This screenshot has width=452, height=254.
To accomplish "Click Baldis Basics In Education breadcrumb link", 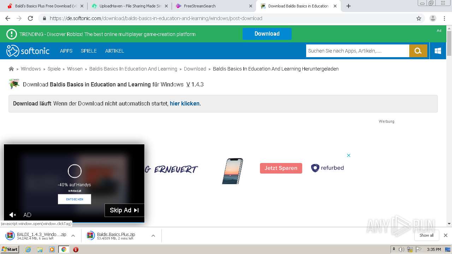I will (133, 69).
